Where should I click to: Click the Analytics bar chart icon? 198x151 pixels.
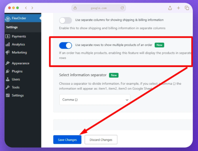8,44
